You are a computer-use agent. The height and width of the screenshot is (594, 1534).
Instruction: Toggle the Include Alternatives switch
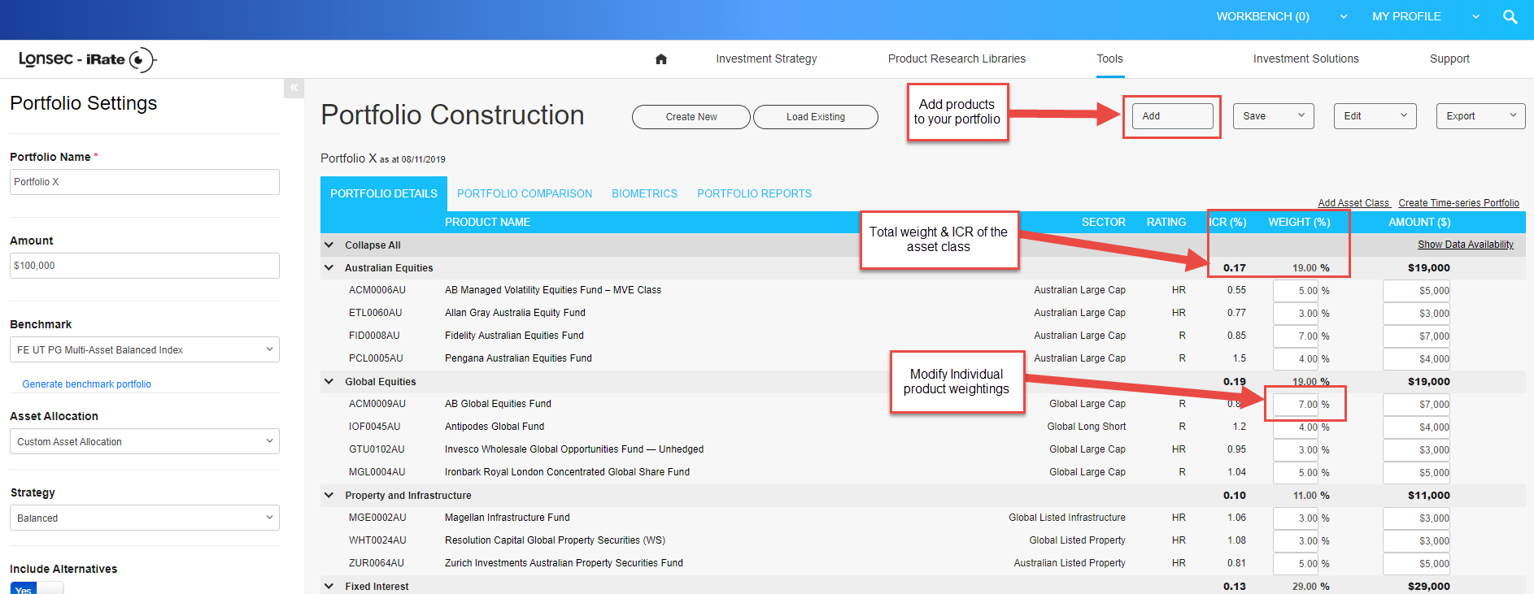[x=37, y=588]
